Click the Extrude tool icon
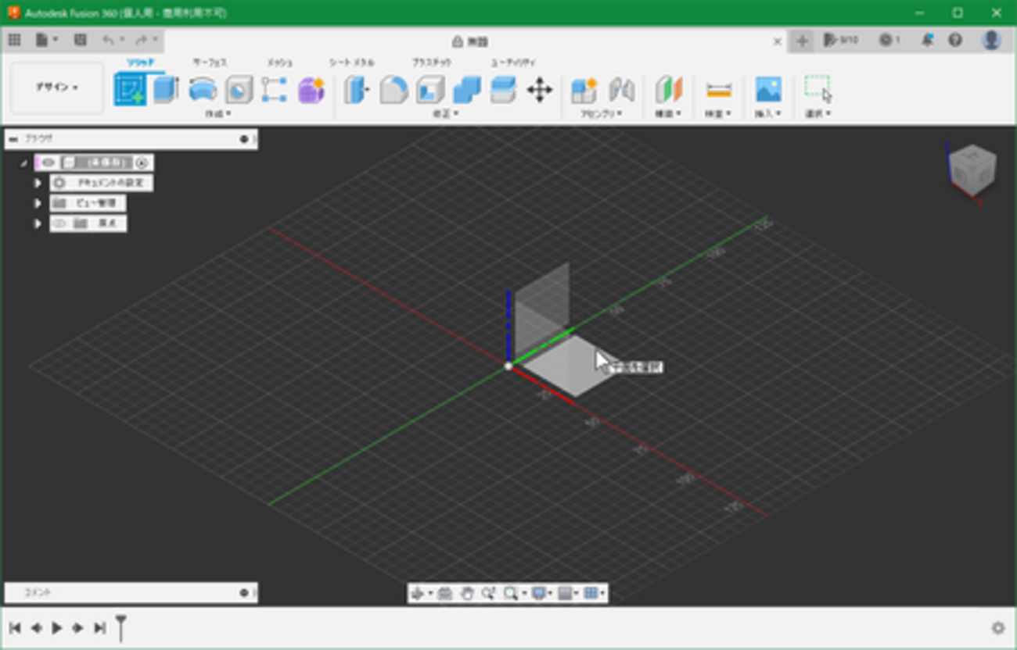Screen dimensions: 1017x650 click(166, 90)
